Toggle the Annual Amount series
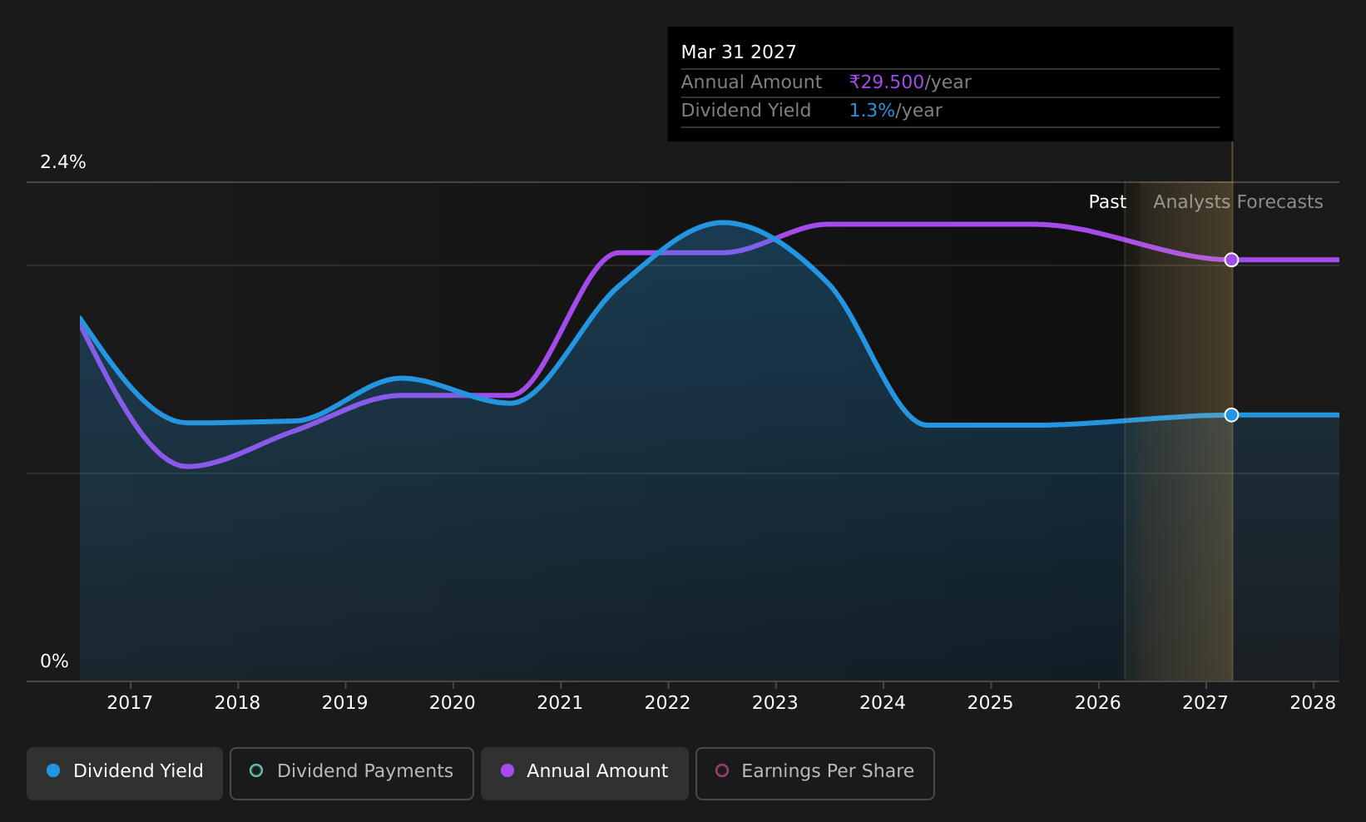Image resolution: width=1366 pixels, height=822 pixels. (x=584, y=773)
